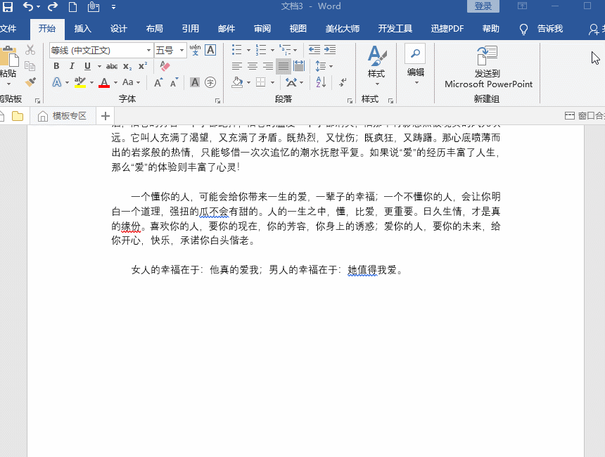605x457 pixels.
Task: Toggle bold formatting on selected text
Action: [56, 65]
